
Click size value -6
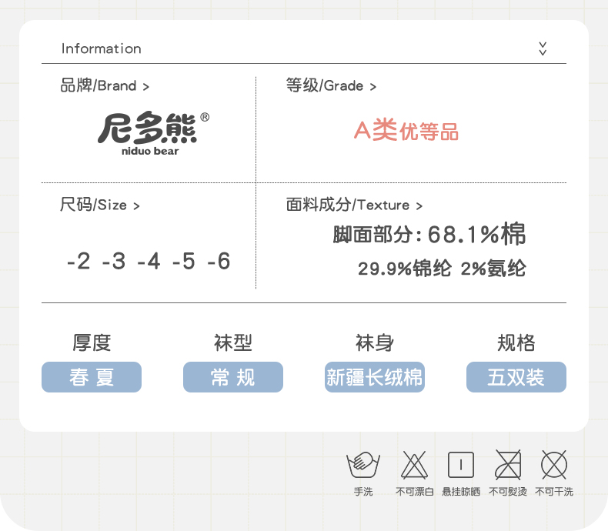pyautogui.click(x=219, y=261)
